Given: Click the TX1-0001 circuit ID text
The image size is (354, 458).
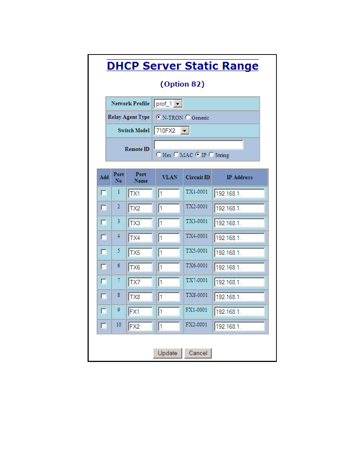Looking at the screenshot, I should click(197, 192).
